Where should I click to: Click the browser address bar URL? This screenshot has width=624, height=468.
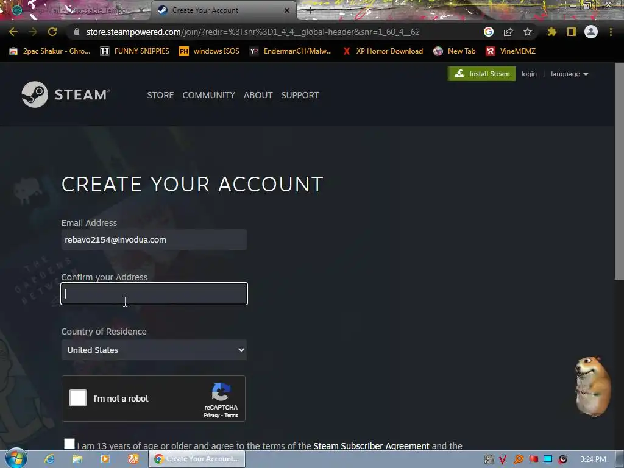(253, 32)
